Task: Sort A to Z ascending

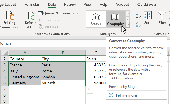Action: 138,15
